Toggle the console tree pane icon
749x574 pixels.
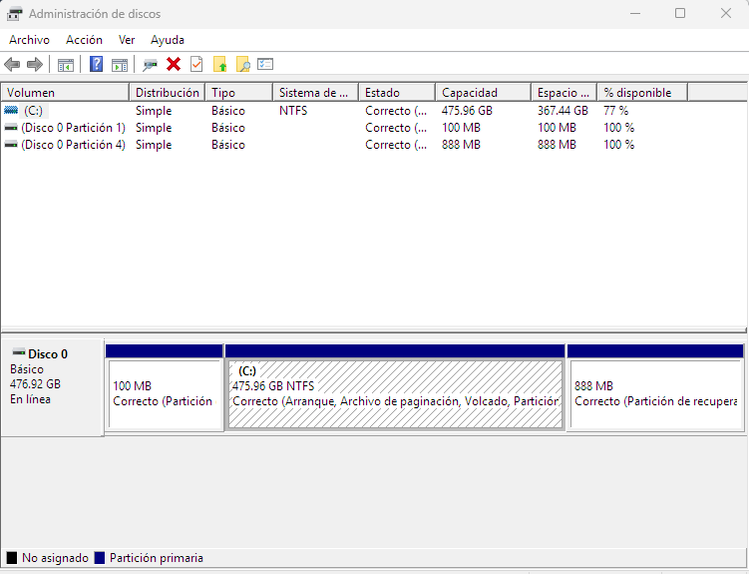click(x=66, y=65)
